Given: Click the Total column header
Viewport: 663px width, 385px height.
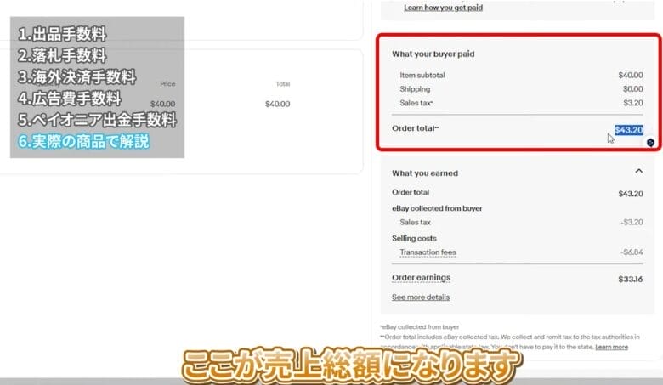Looking at the screenshot, I should tap(283, 84).
